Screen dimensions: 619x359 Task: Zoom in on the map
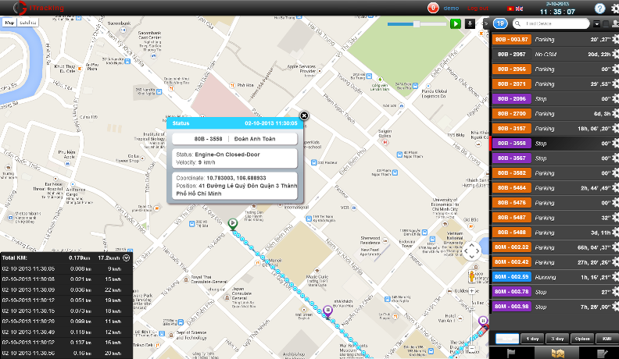point(472,292)
